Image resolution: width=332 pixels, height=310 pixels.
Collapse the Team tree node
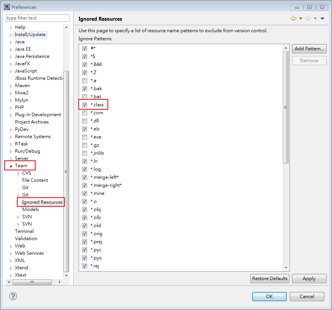click(11, 166)
